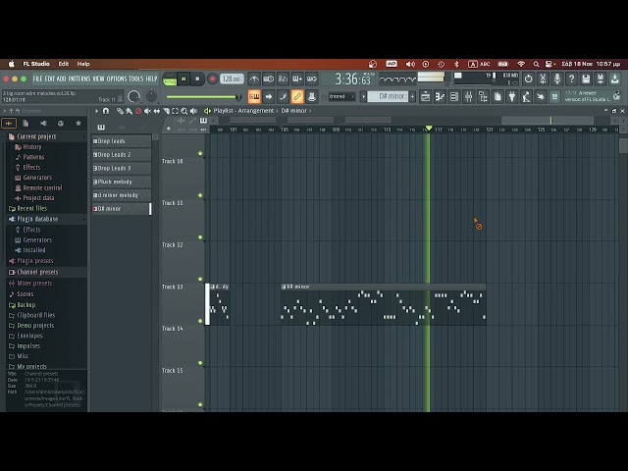Click the browser speaker tab icon
The height and width of the screenshot is (471, 628).
point(43,124)
